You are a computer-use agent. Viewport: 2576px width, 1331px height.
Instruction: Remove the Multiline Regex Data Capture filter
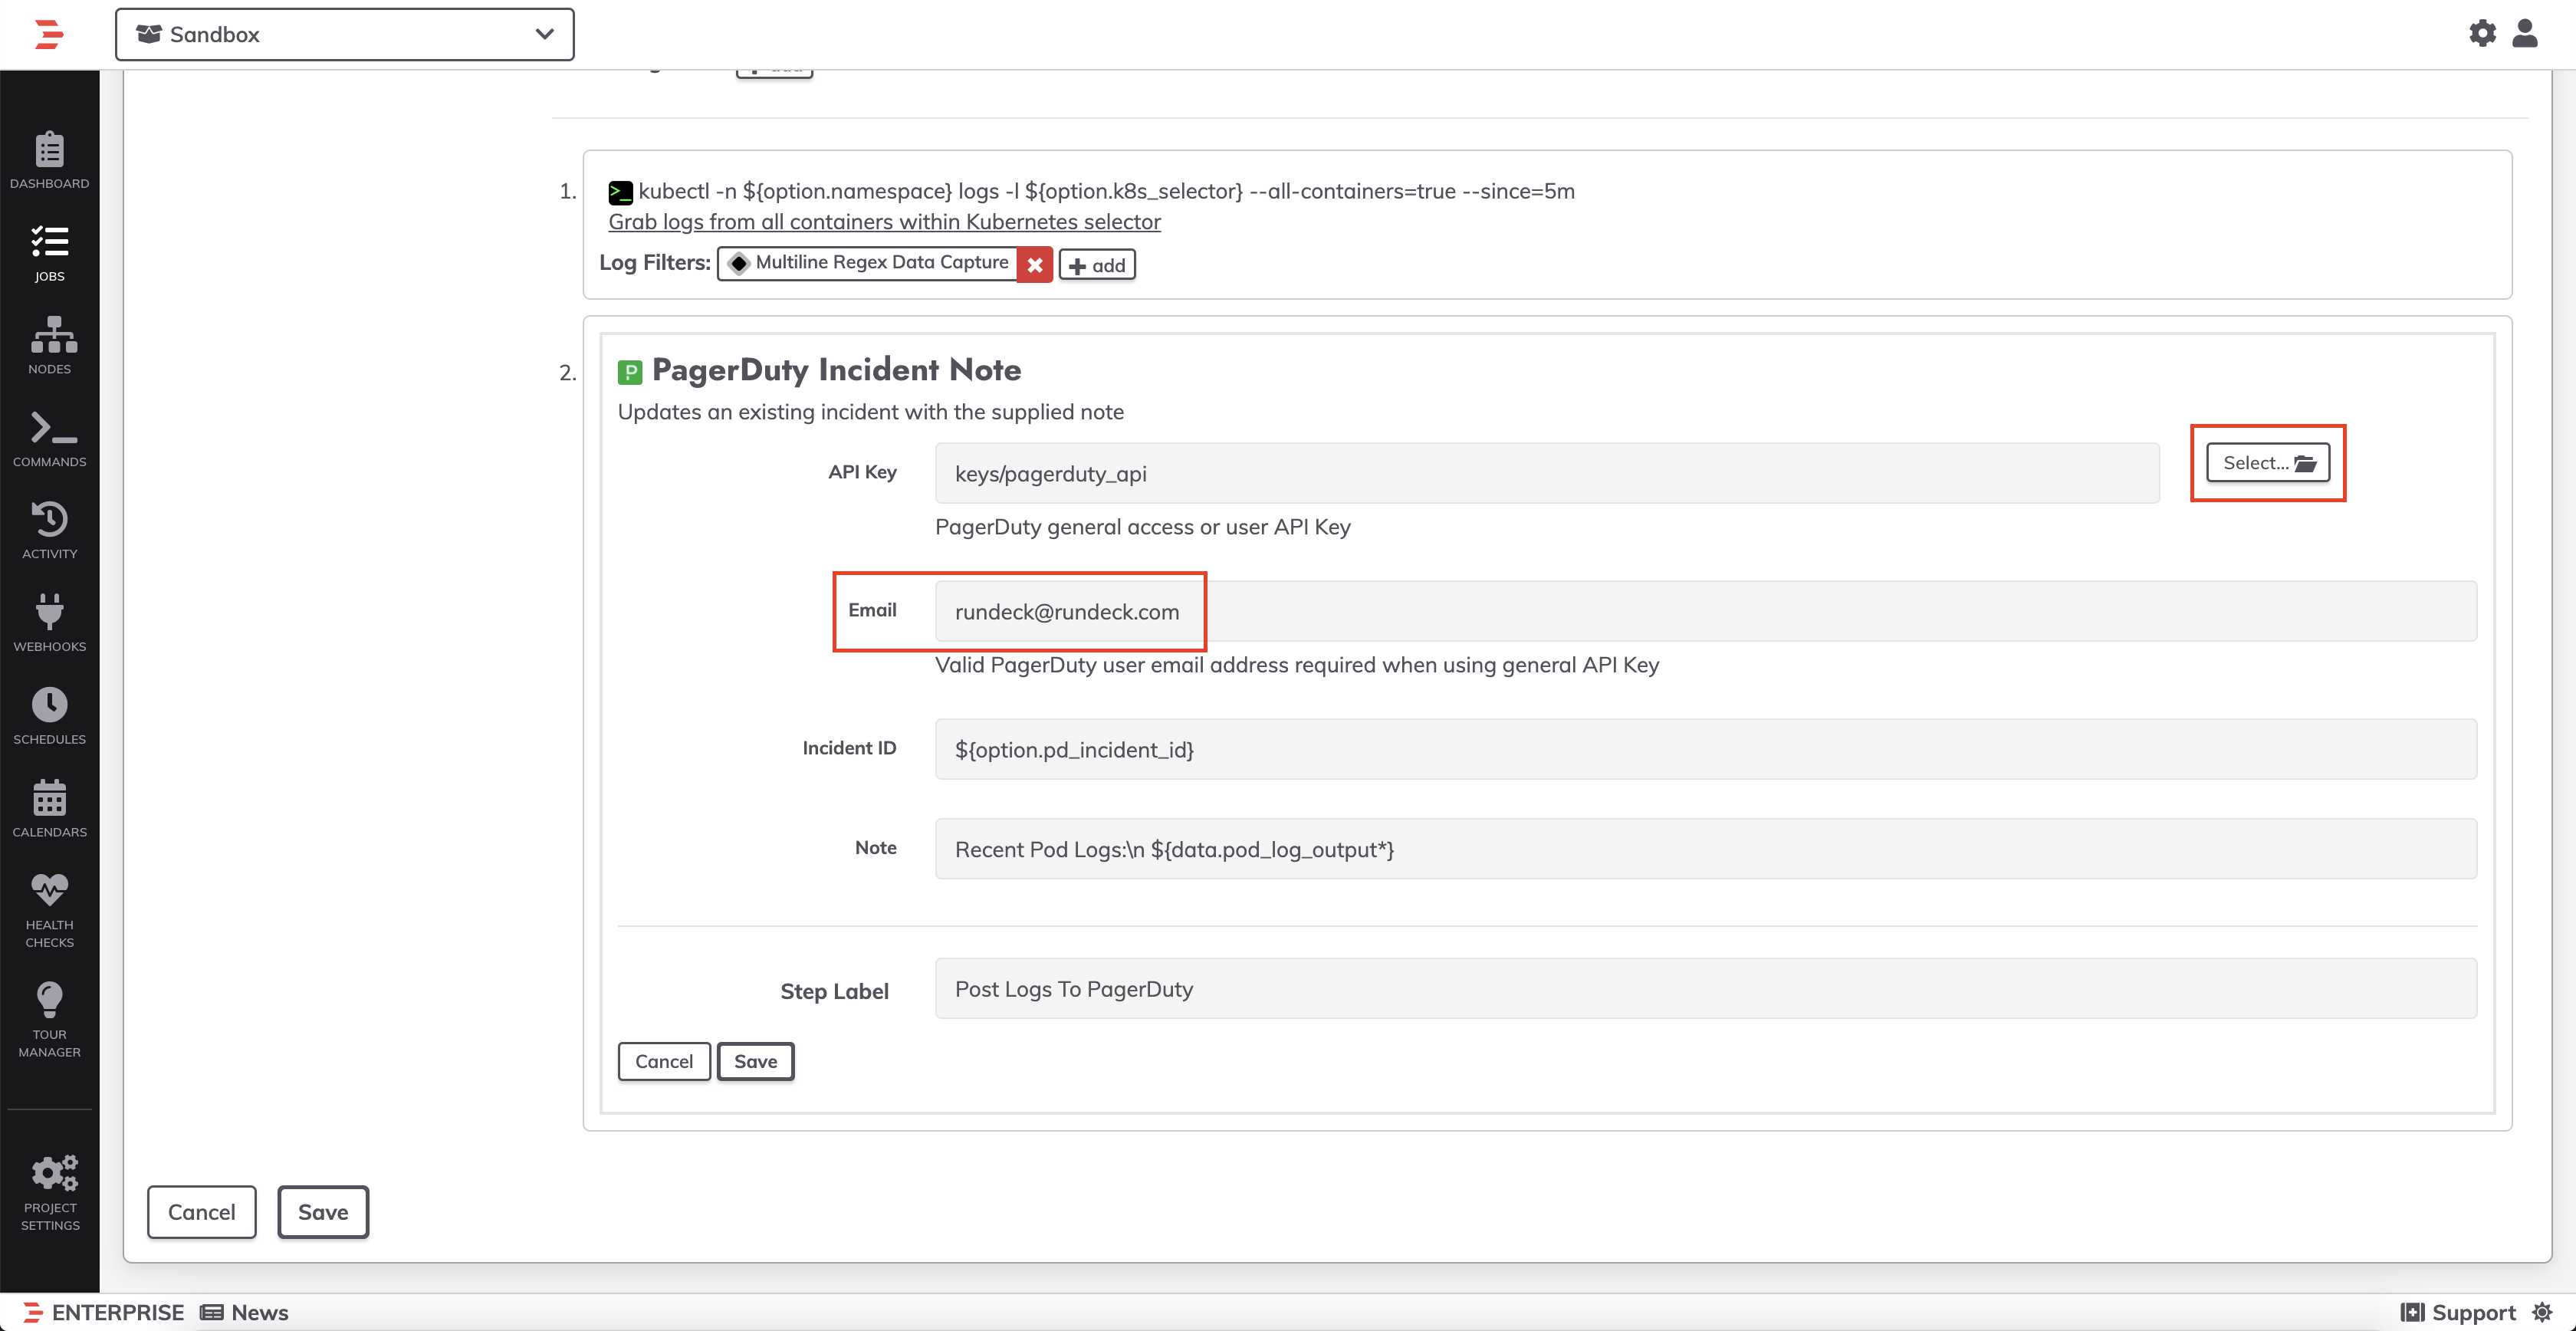coord(1035,265)
